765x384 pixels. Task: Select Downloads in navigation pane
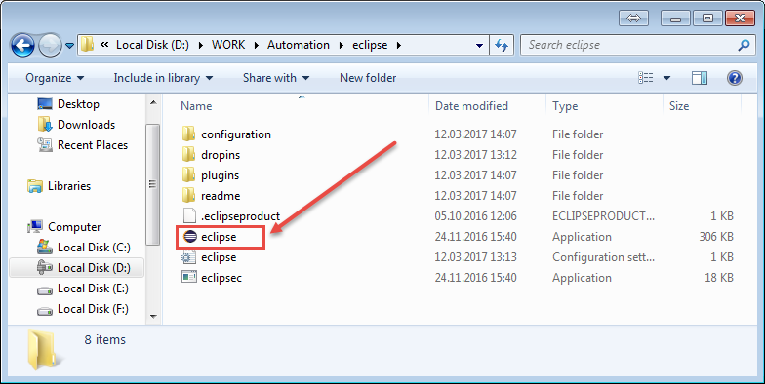tap(86, 125)
